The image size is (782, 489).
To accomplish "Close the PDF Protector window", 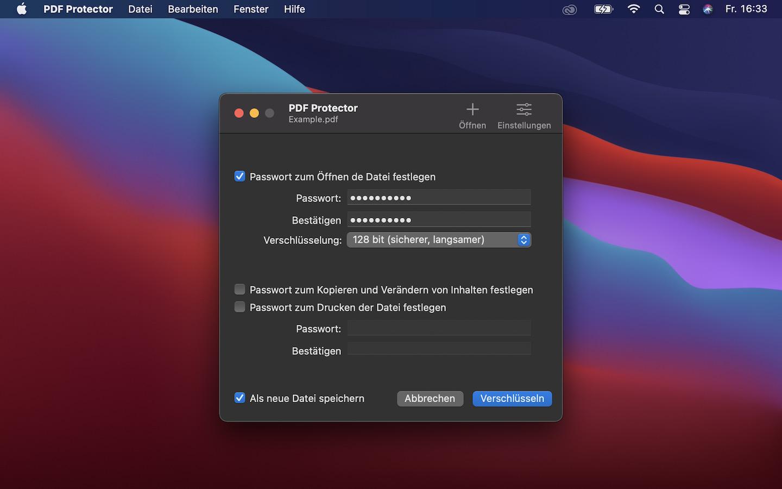I will point(239,113).
